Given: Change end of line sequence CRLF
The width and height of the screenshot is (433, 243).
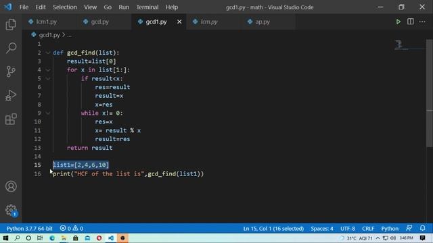Looking at the screenshot, I should (x=368, y=228).
